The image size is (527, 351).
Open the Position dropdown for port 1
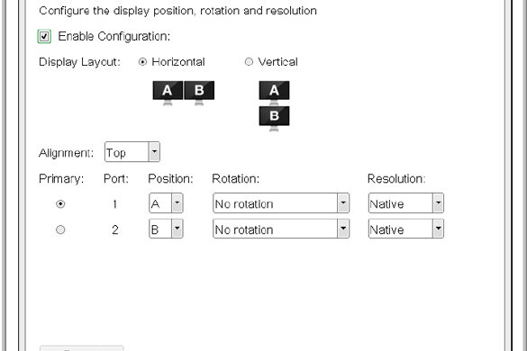coord(166,202)
